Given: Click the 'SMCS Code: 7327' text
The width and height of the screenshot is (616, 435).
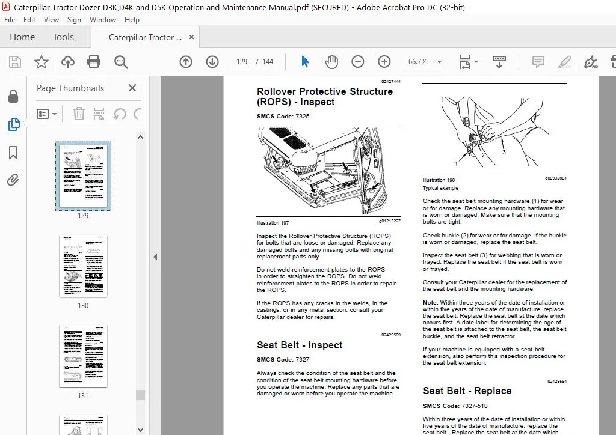Looking at the screenshot, I should 283,360.
